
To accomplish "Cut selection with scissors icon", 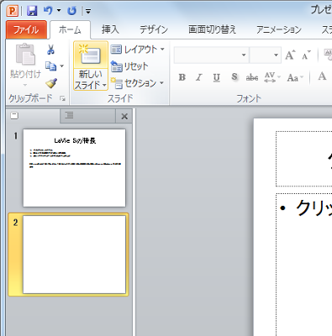I will coord(50,50).
